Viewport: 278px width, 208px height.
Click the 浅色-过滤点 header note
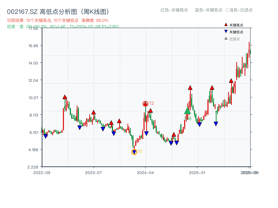click(241, 10)
